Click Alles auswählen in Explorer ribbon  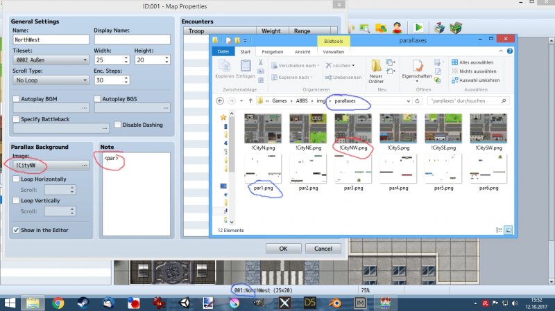[472, 62]
